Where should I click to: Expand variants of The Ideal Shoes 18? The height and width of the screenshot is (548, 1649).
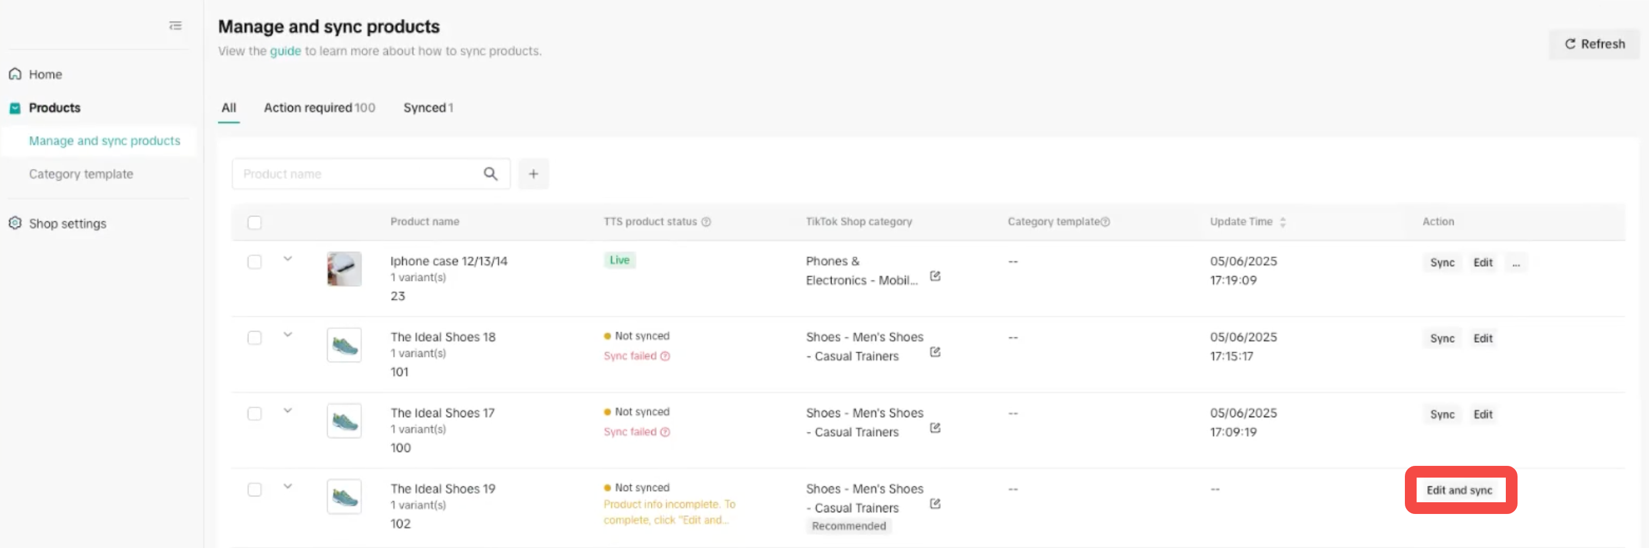pyautogui.click(x=288, y=334)
